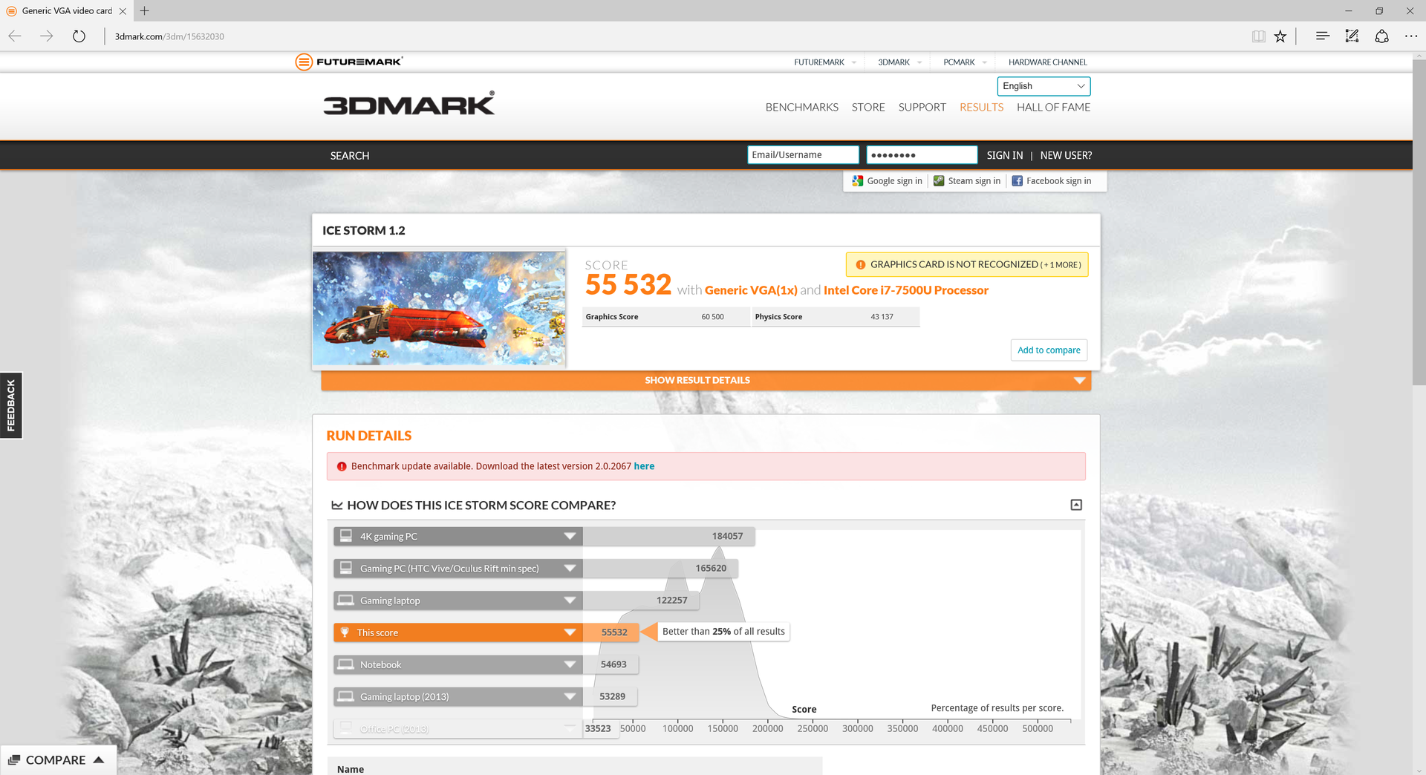
Task: Open a new browser tab
Action: click(x=144, y=10)
